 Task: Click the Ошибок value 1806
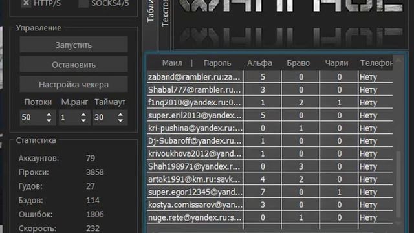(95, 214)
